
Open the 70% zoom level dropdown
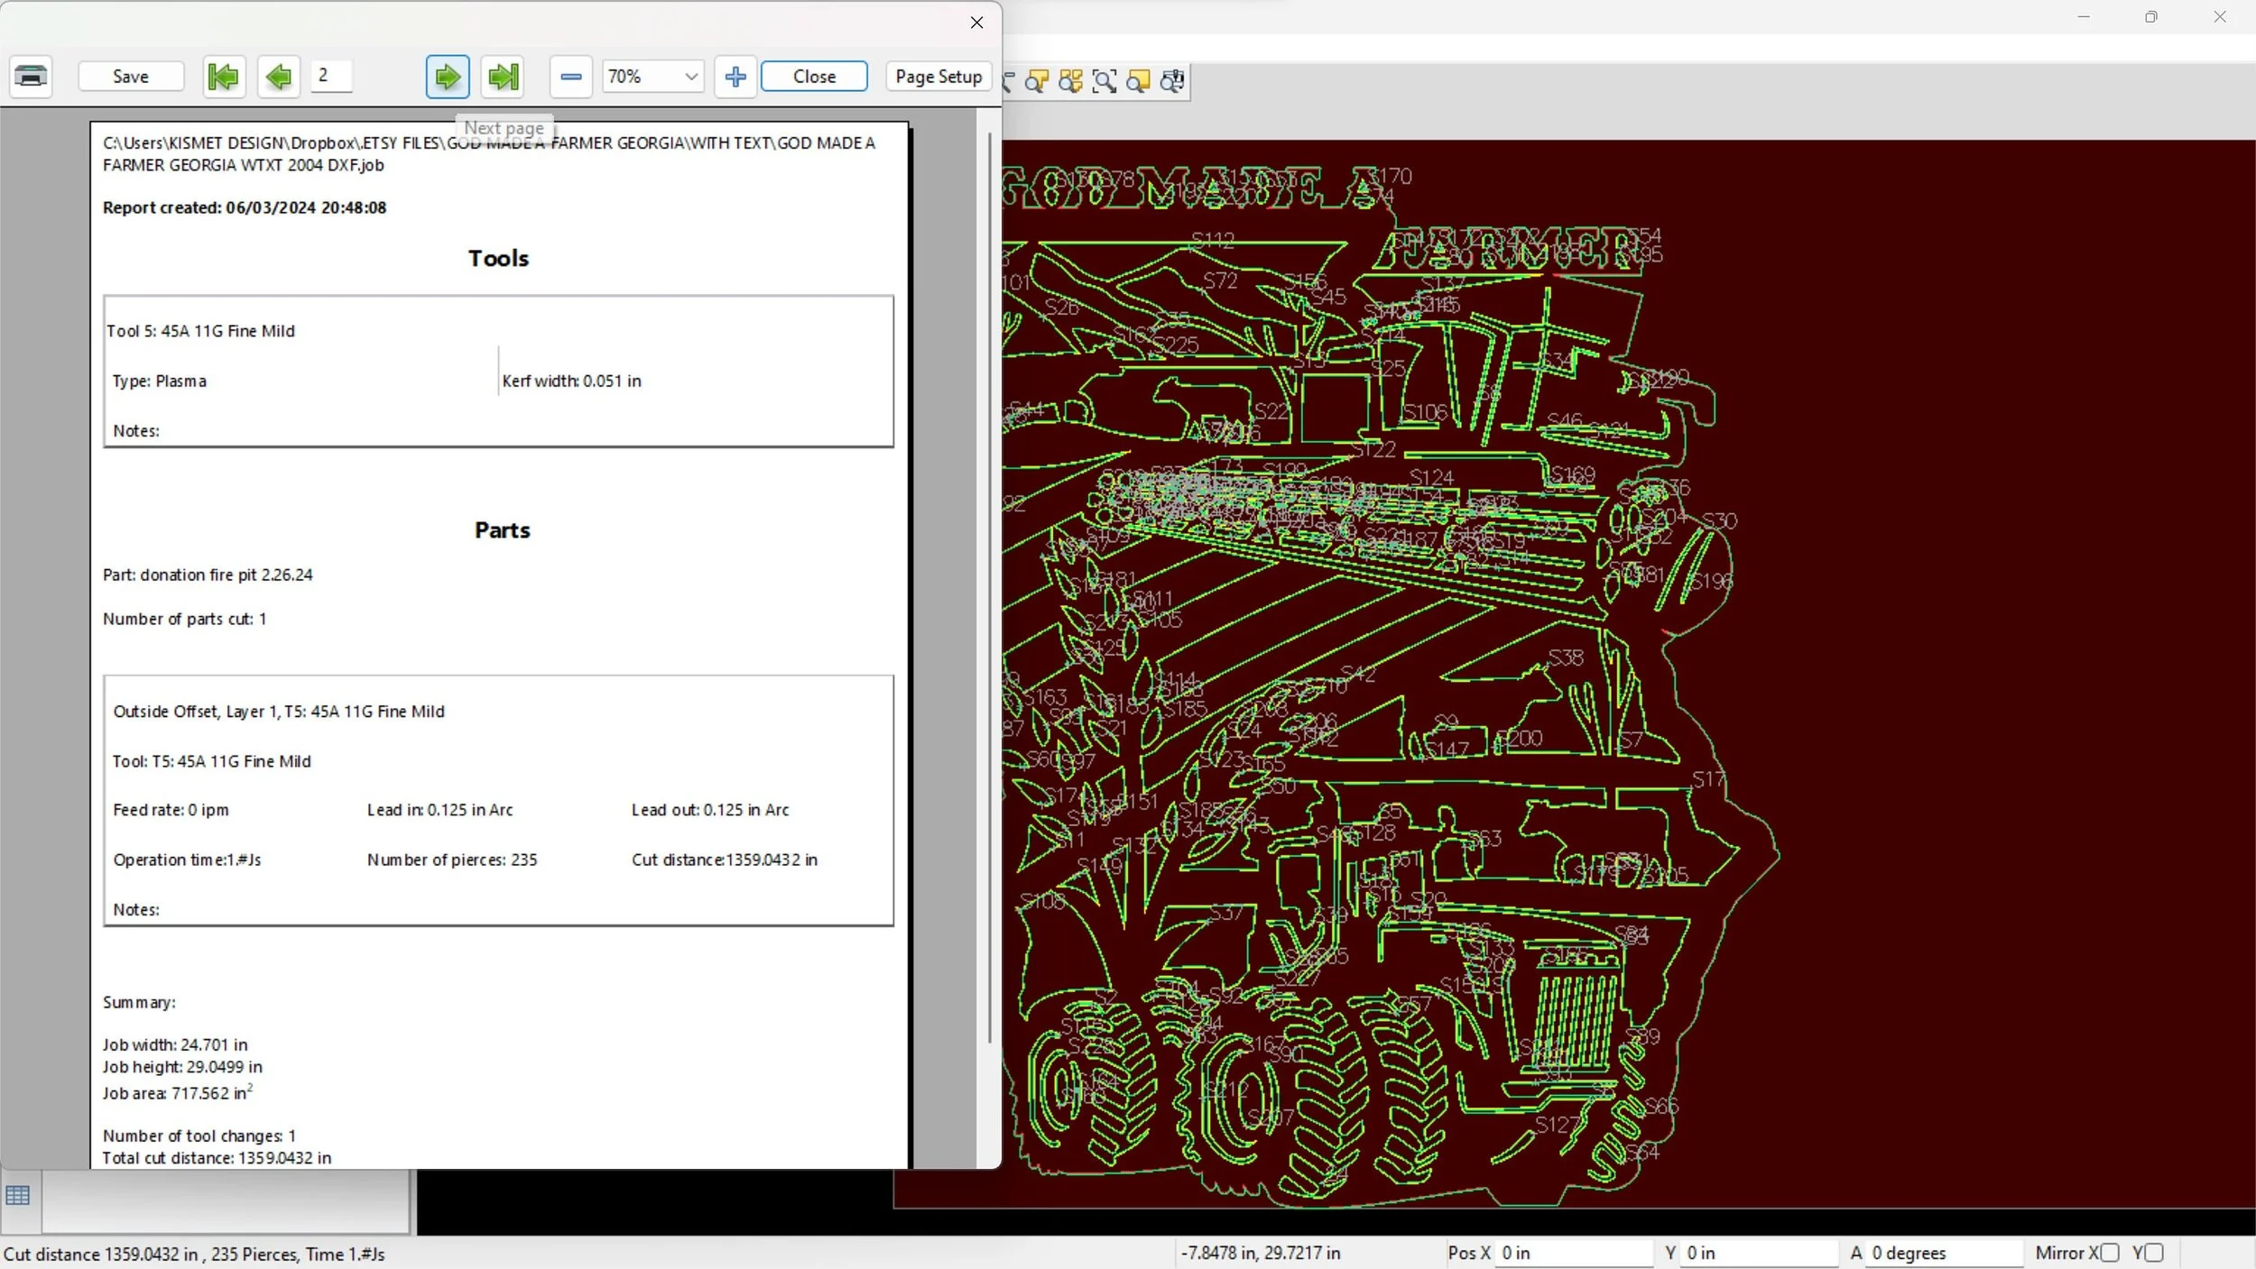click(x=691, y=77)
